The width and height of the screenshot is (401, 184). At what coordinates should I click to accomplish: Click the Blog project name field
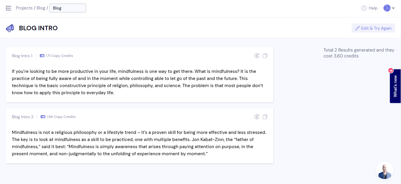click(x=68, y=8)
